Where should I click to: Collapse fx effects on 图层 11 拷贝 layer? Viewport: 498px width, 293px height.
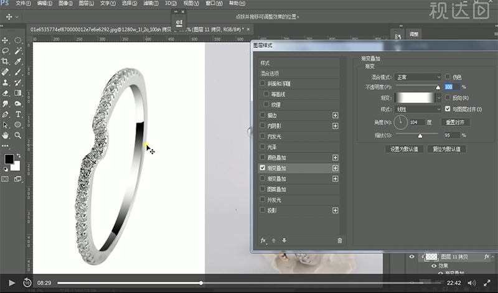493,257
